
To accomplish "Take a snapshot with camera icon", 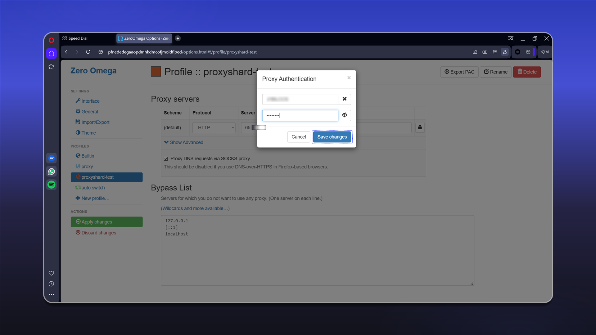I will (485, 52).
